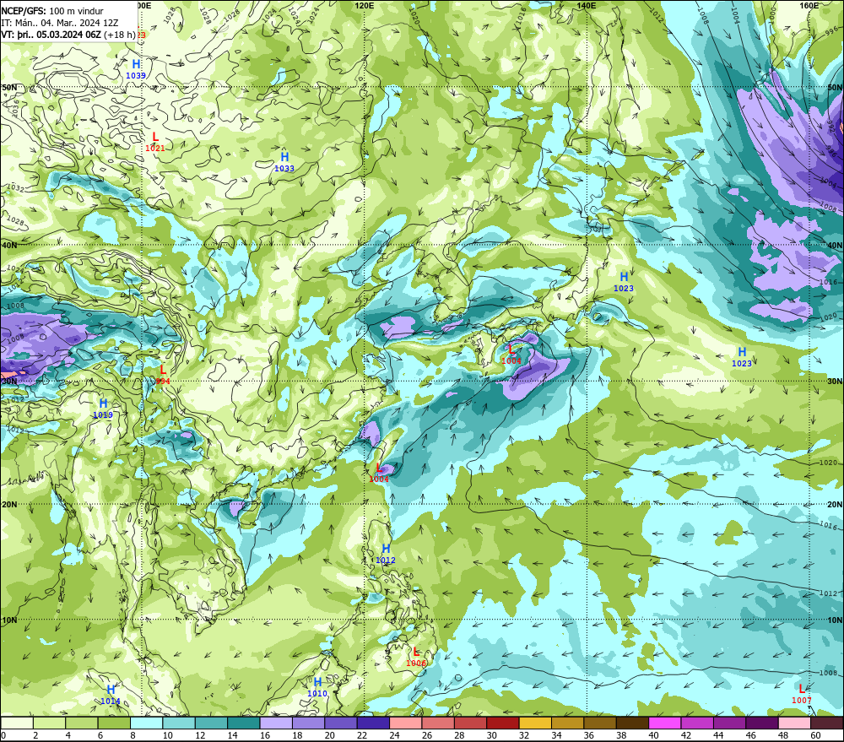Select the low pressure marker labeled 1021

pos(155,142)
